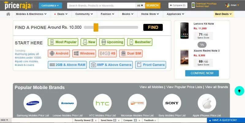Filter by Android phones
This screenshot has width=245, height=123.
(x=59, y=53)
